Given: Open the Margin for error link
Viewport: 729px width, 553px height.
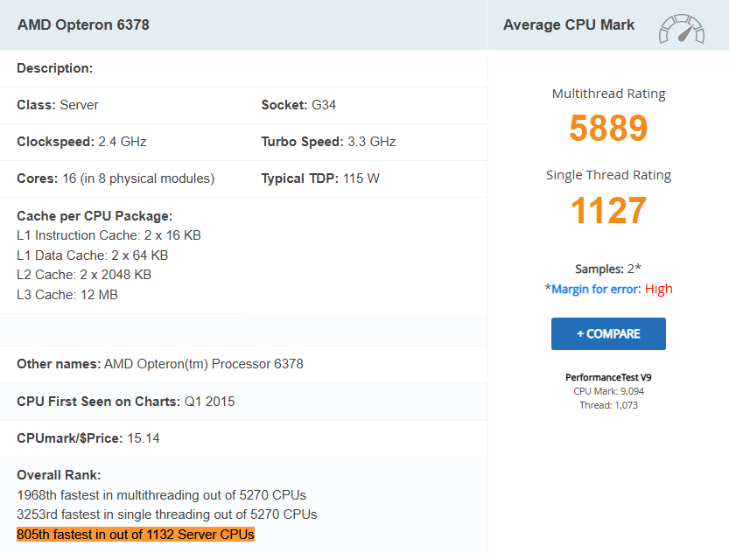Looking at the screenshot, I should (596, 289).
